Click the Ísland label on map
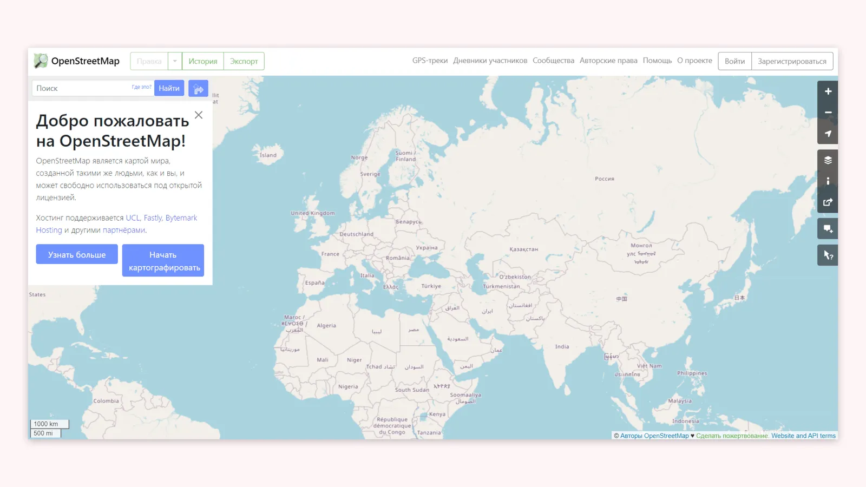This screenshot has height=487, width=866. (268, 155)
